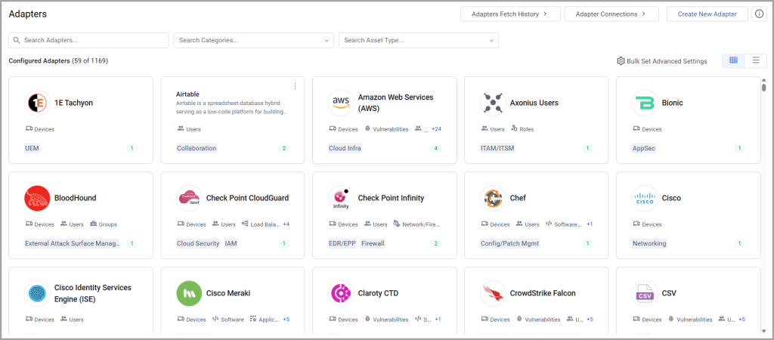774x340 pixels.
Task: Click the Roles icon on Axonius Users card
Action: tap(514, 128)
